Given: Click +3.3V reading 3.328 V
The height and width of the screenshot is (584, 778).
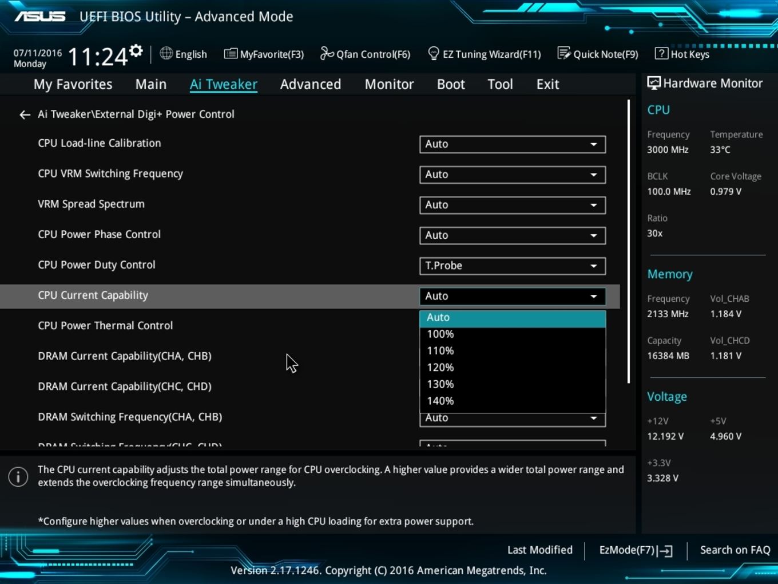Looking at the screenshot, I should [662, 478].
